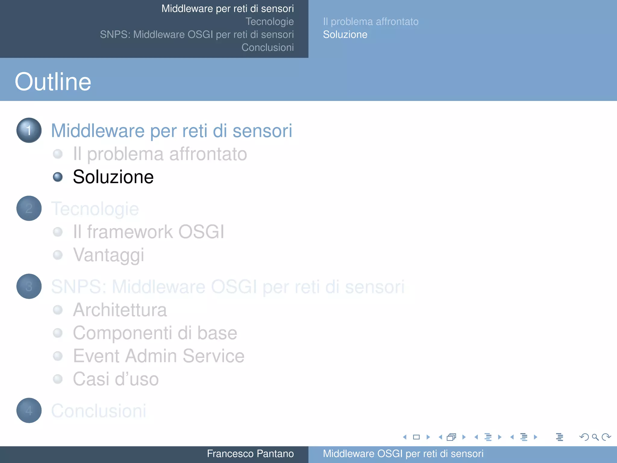This screenshot has width=617, height=463.
Task: Click author name Francesco Pantano in footer
Action: tap(250, 454)
